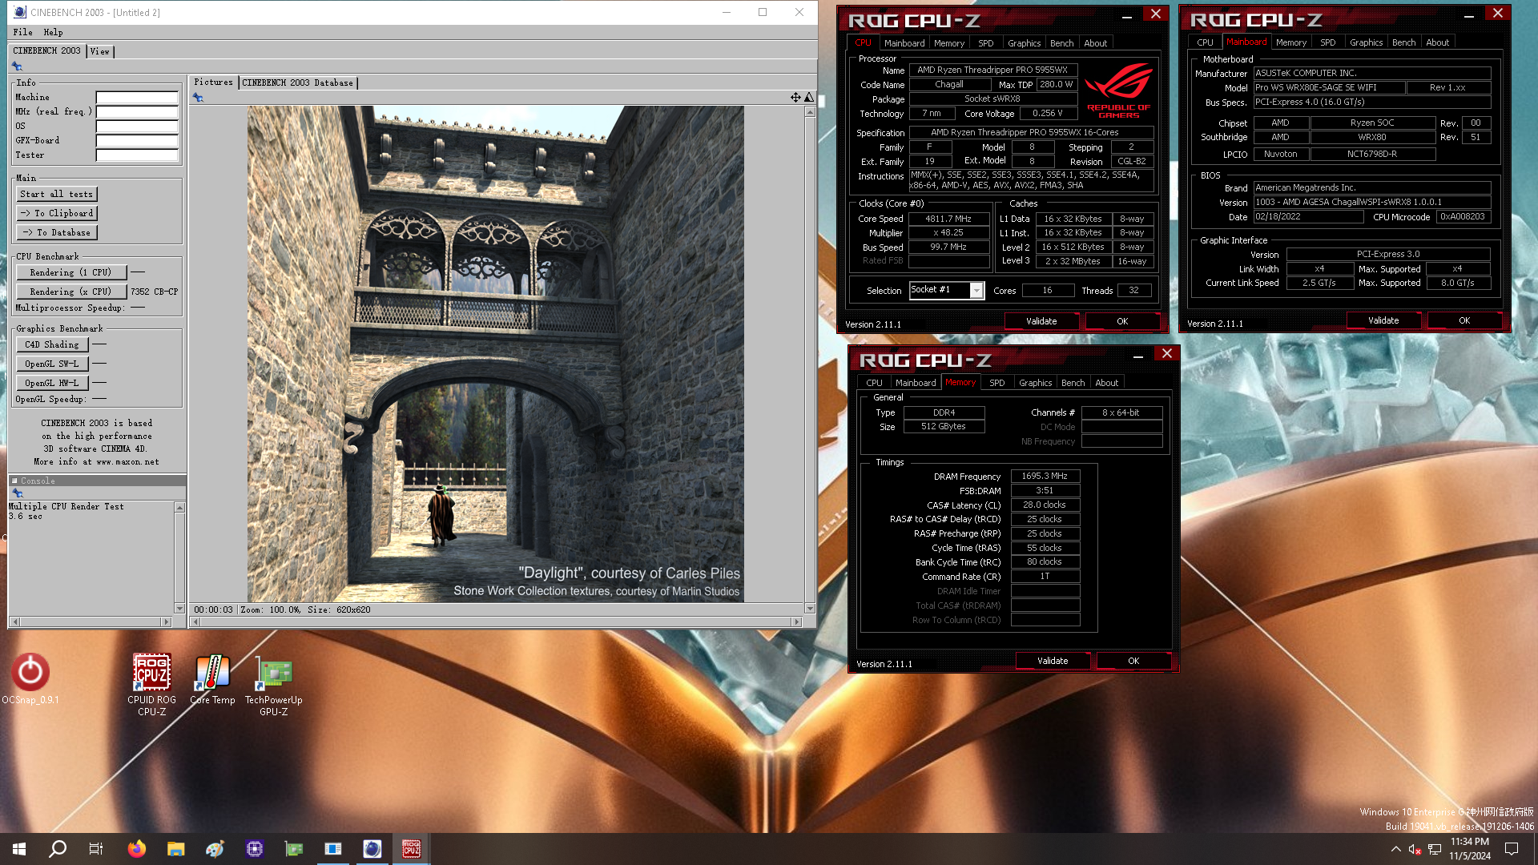Click the Console panel header
The width and height of the screenshot is (1538, 865).
click(x=97, y=481)
